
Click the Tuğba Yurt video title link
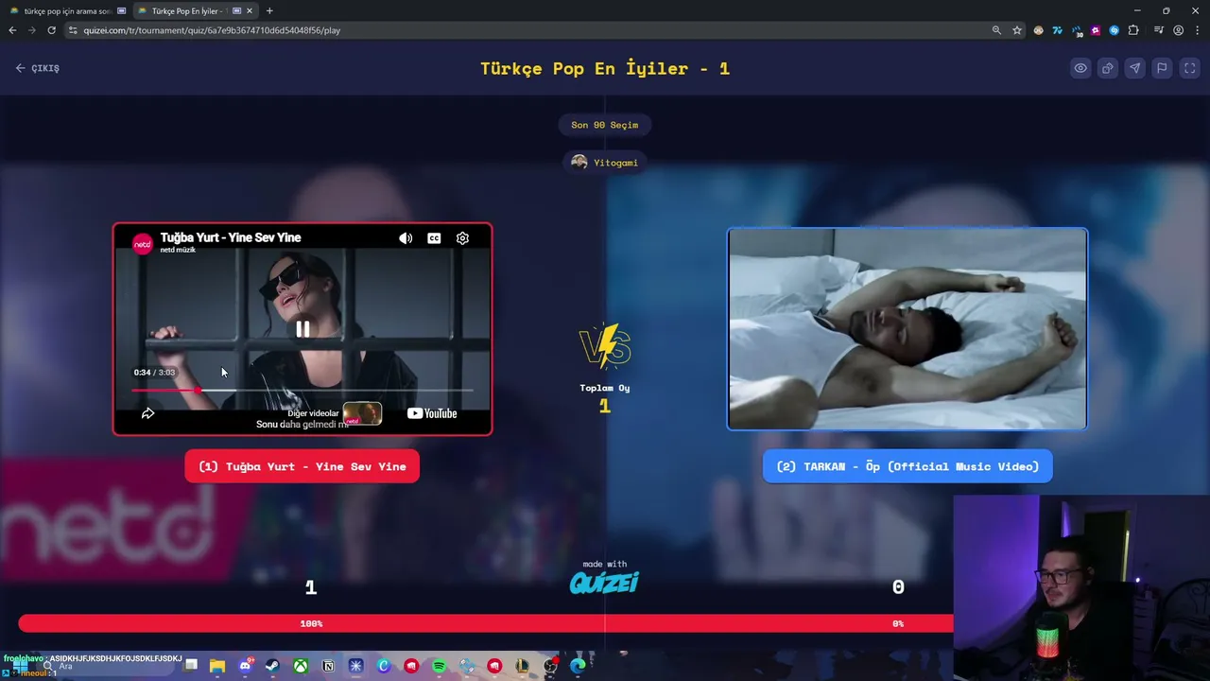pos(231,237)
